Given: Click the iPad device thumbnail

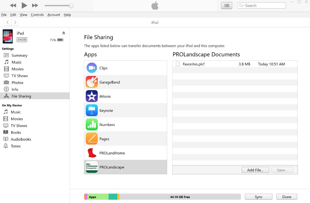Looking at the screenshot, I should click(x=8, y=37).
